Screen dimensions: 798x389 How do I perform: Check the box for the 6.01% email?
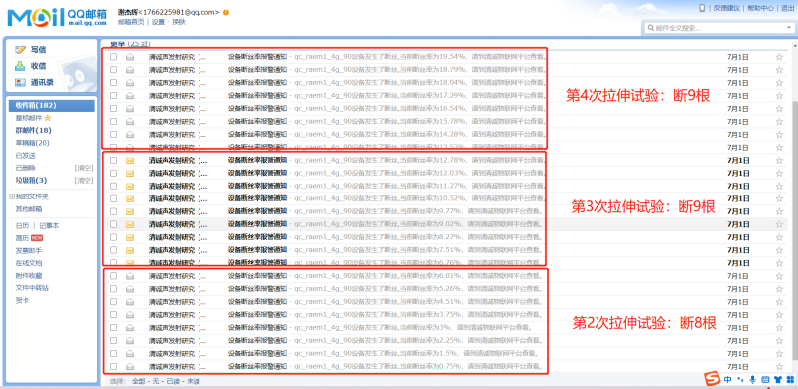coord(113,276)
